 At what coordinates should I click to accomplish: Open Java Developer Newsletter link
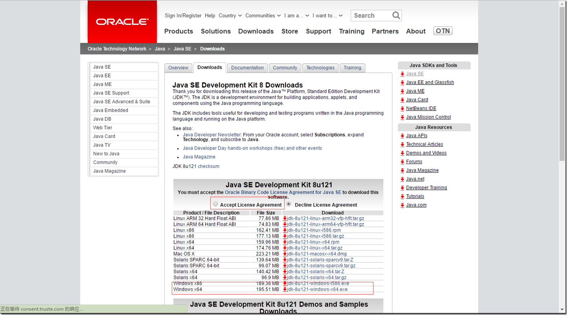(x=212, y=134)
